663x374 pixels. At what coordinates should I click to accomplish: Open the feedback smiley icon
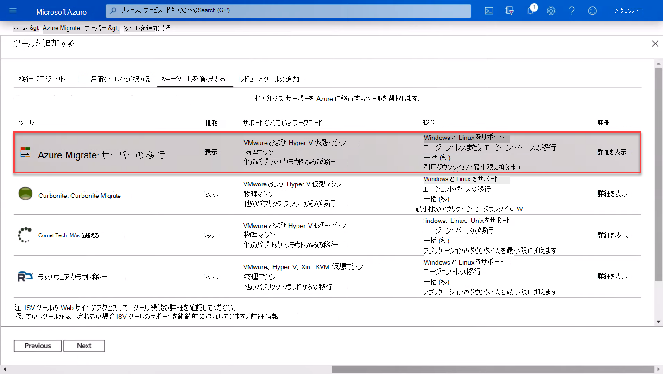(592, 11)
